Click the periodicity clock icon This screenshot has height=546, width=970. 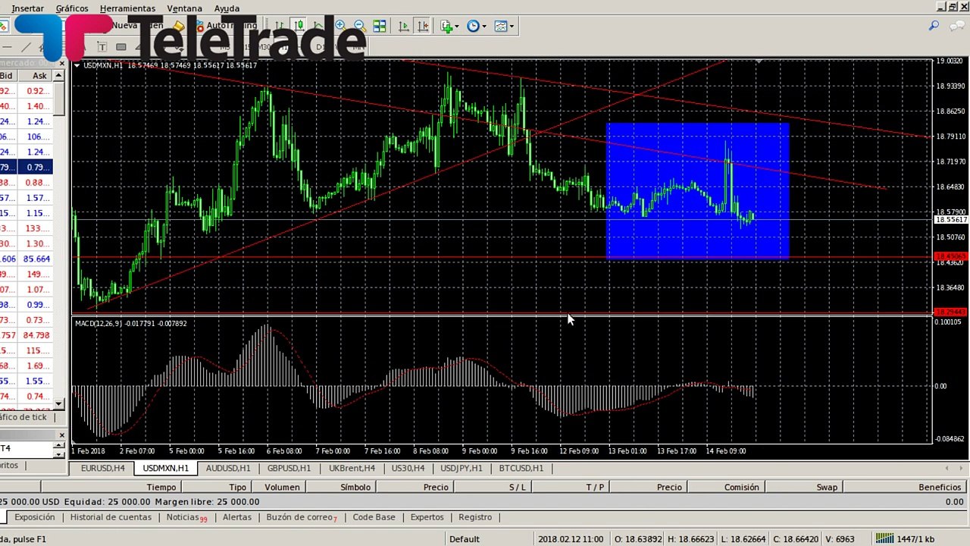474,26
